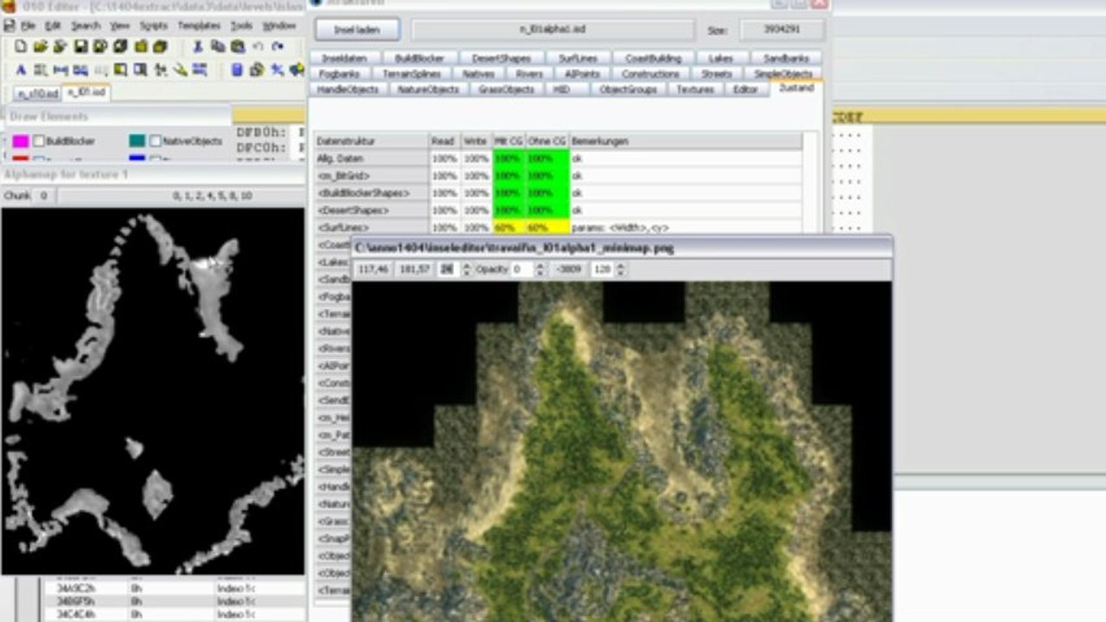The height and width of the screenshot is (622, 1106).
Task: Toggle the BuildBlocker checkbox
Action: 39,141
